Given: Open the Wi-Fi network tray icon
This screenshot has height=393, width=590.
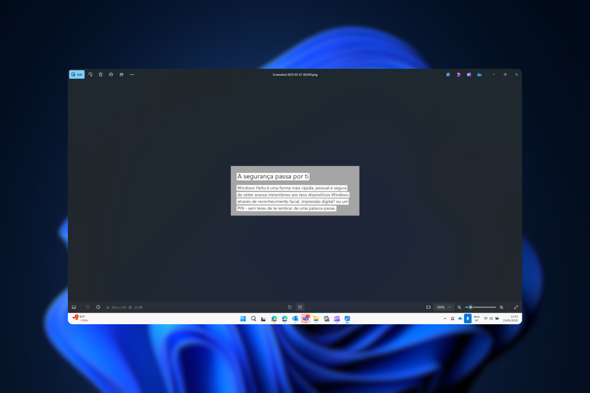Looking at the screenshot, I should [486, 319].
